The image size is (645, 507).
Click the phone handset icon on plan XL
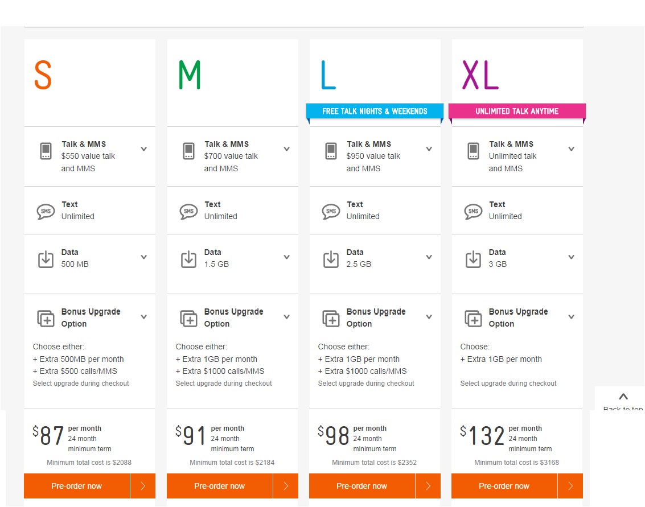coord(473,151)
